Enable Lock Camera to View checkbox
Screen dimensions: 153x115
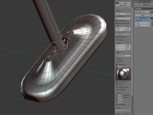click(x=117, y=23)
